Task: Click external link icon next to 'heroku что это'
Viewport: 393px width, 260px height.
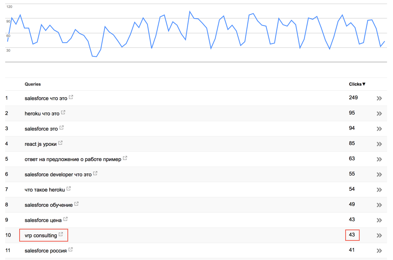Action: click(63, 112)
